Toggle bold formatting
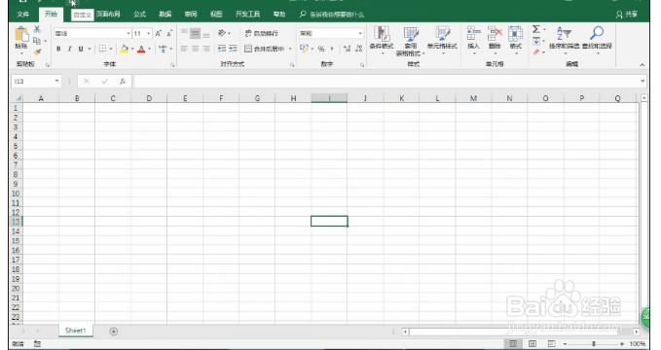The width and height of the screenshot is (661, 350). click(58, 49)
